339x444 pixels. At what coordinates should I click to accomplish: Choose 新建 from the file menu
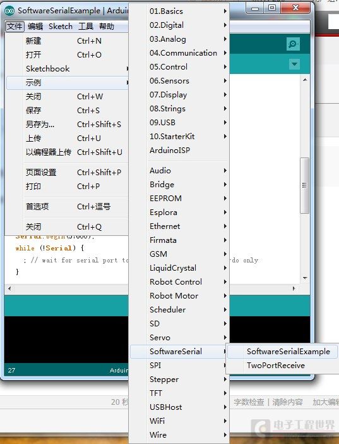[68, 40]
